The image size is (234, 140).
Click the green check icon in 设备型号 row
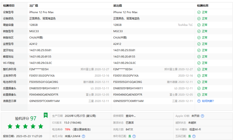click(x=199, y=12)
